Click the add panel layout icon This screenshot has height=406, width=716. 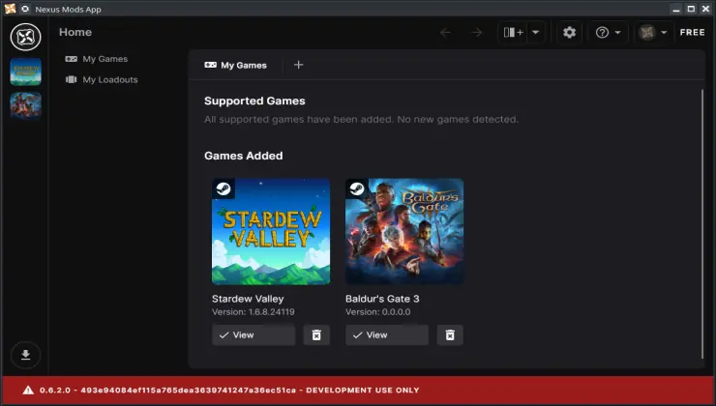pos(513,33)
